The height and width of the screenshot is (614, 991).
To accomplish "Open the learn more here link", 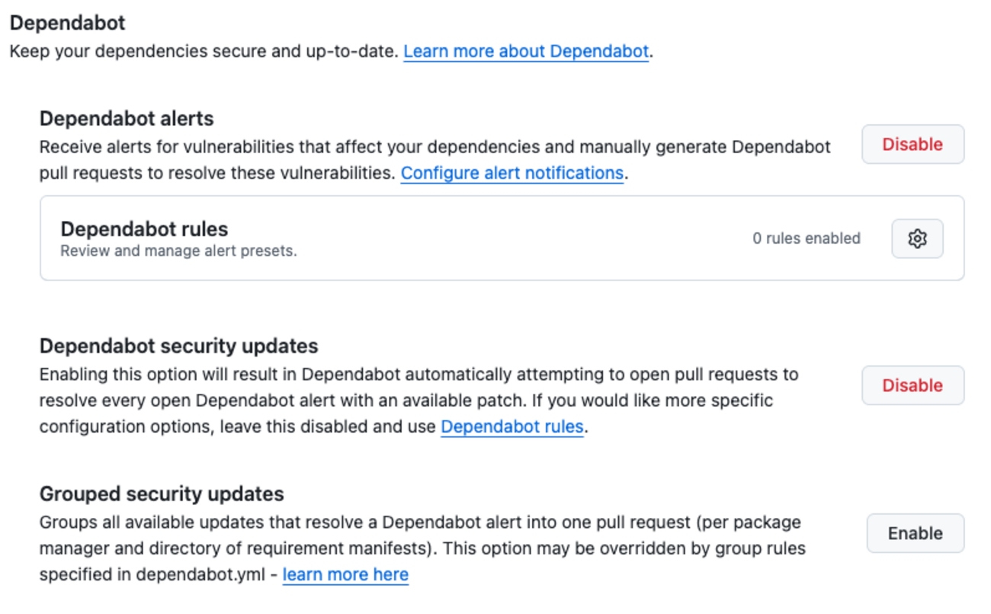I will (x=345, y=575).
